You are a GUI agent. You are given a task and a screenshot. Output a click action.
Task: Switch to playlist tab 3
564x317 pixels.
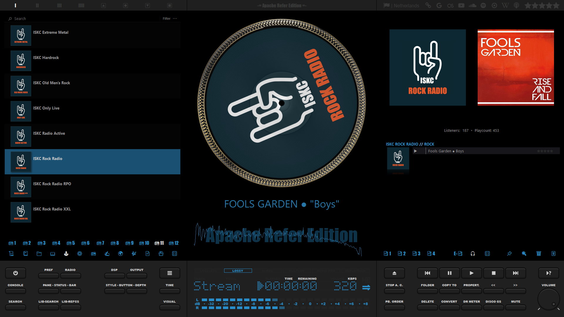click(x=416, y=254)
